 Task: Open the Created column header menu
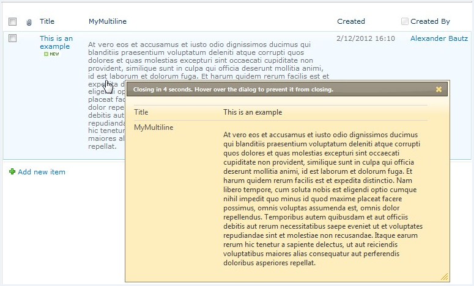tap(351, 21)
